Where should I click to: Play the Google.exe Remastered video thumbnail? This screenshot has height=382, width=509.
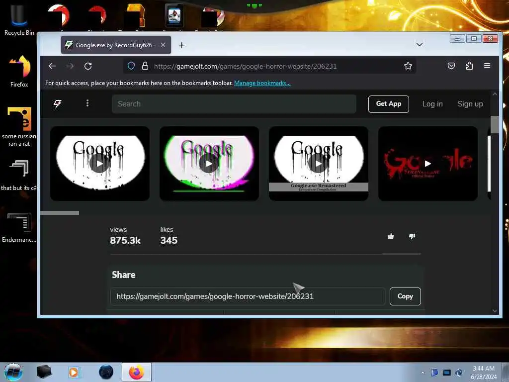click(x=319, y=163)
